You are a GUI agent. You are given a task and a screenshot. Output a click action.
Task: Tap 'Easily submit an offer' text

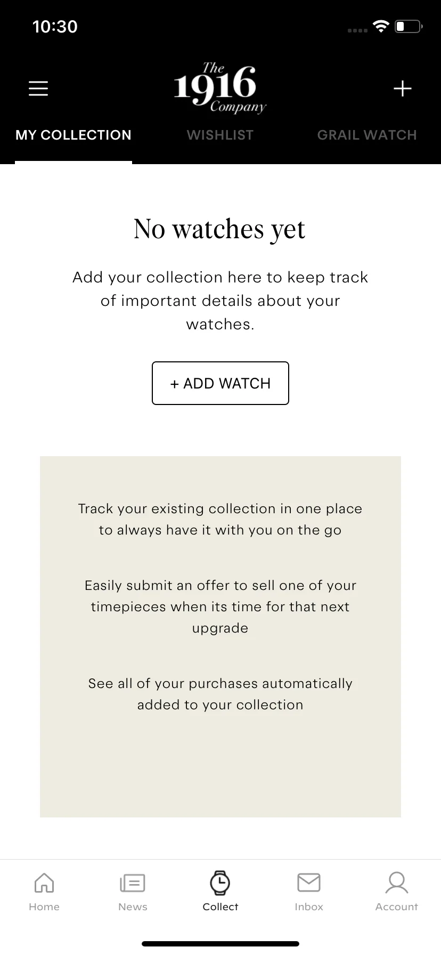tap(220, 606)
